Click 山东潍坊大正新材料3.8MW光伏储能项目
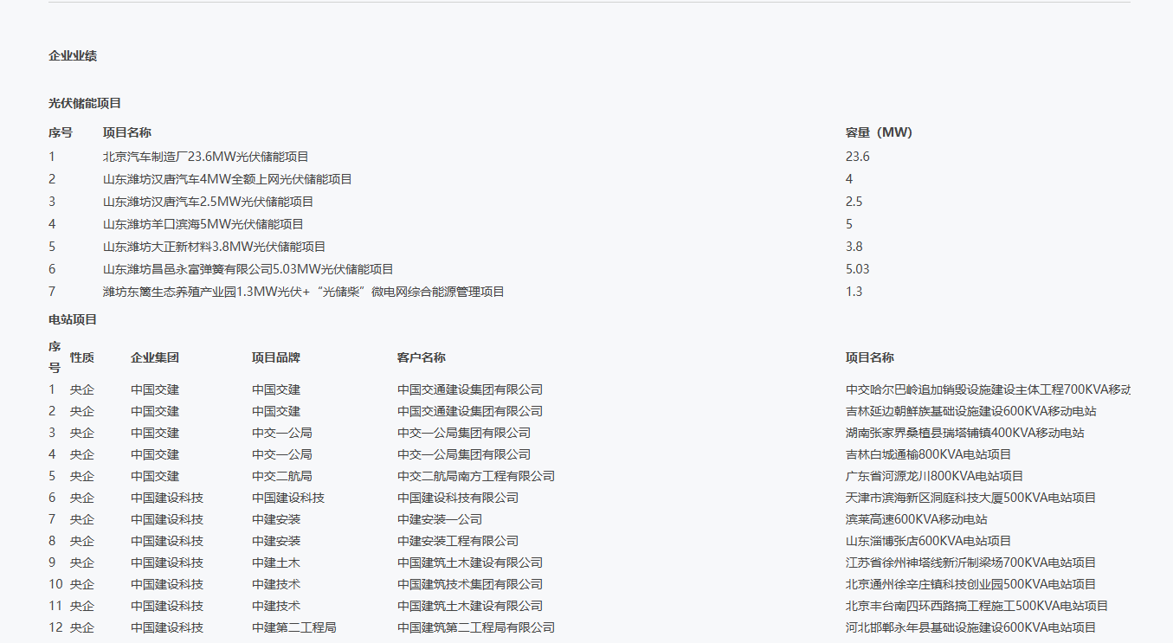The width and height of the screenshot is (1173, 643). [215, 247]
